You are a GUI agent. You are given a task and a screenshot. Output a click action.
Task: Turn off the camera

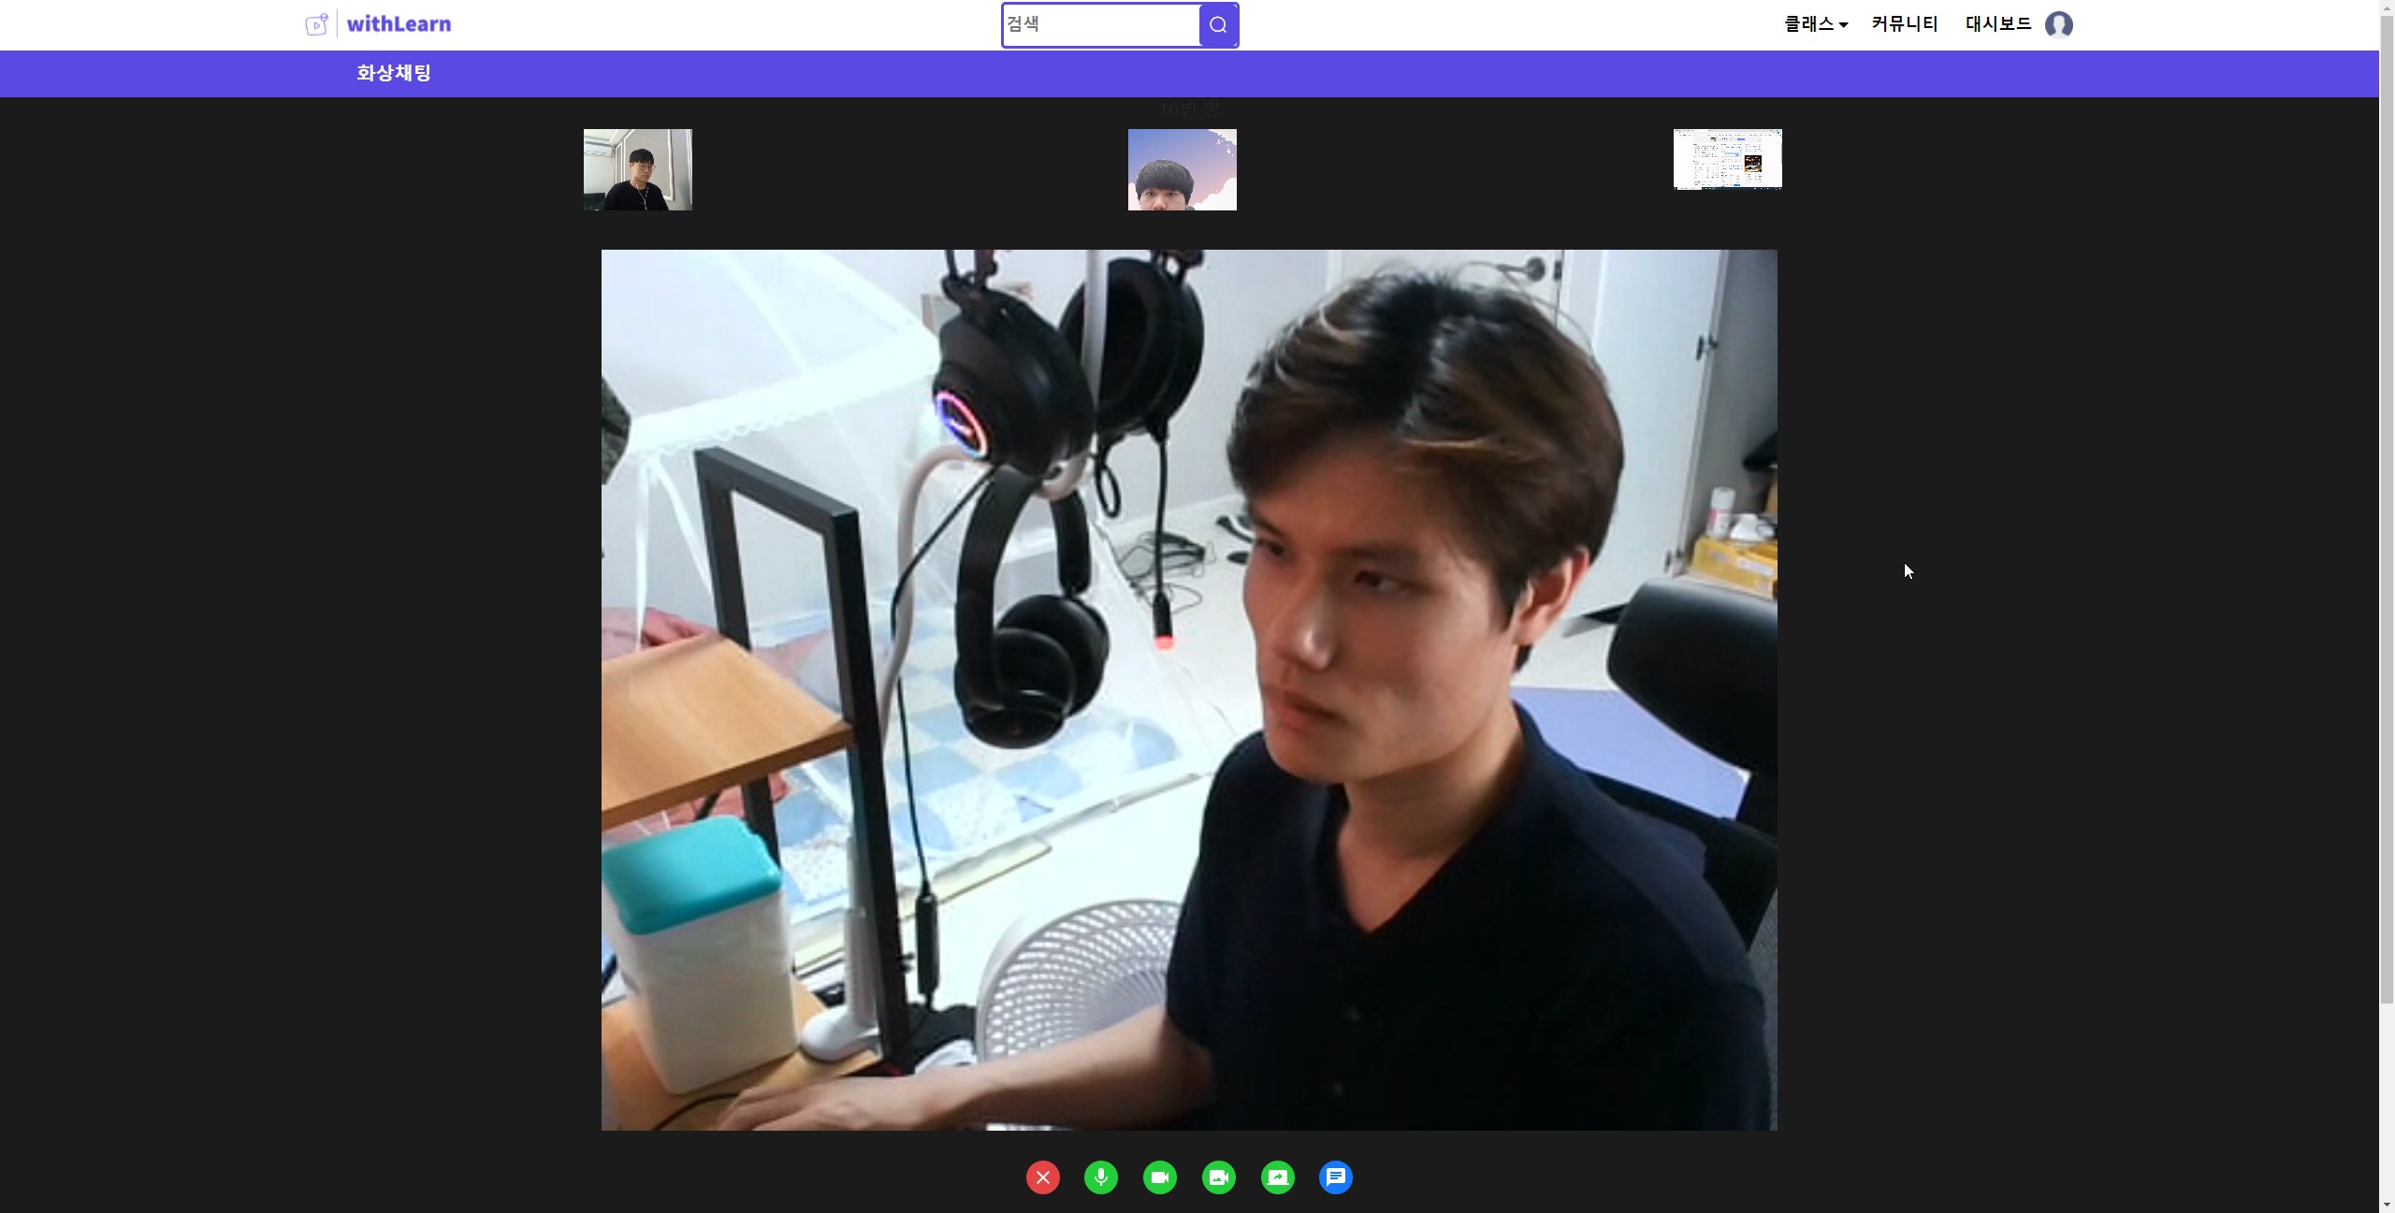click(1160, 1177)
